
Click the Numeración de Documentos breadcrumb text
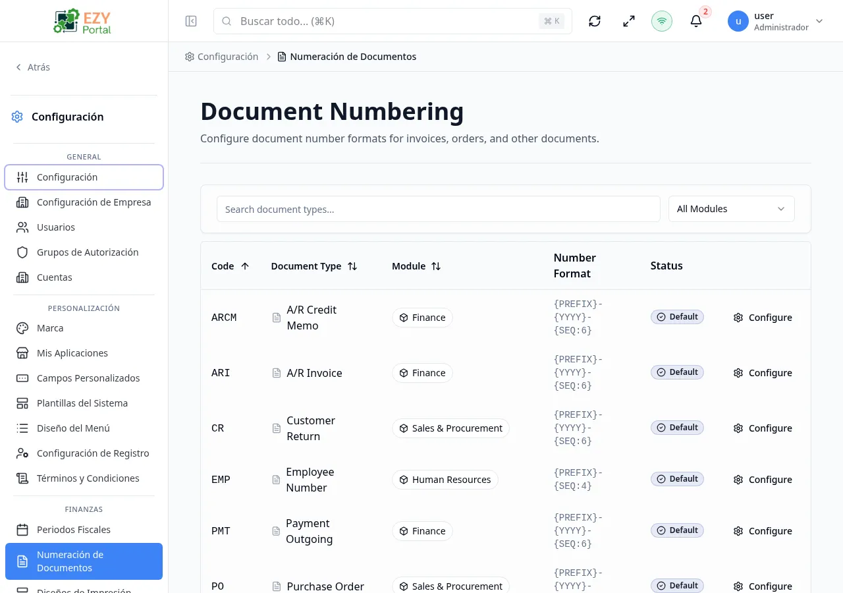click(353, 57)
